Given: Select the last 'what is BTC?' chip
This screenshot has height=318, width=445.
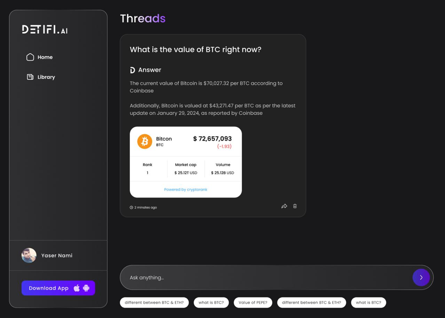Looking at the screenshot, I should [x=368, y=302].
